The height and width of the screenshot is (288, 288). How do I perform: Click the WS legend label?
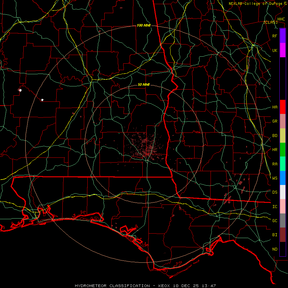[x=275, y=178]
